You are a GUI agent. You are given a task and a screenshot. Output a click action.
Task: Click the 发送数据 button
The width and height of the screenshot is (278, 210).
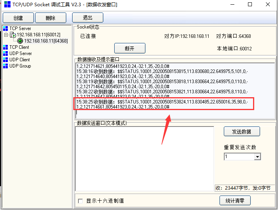click(242, 132)
